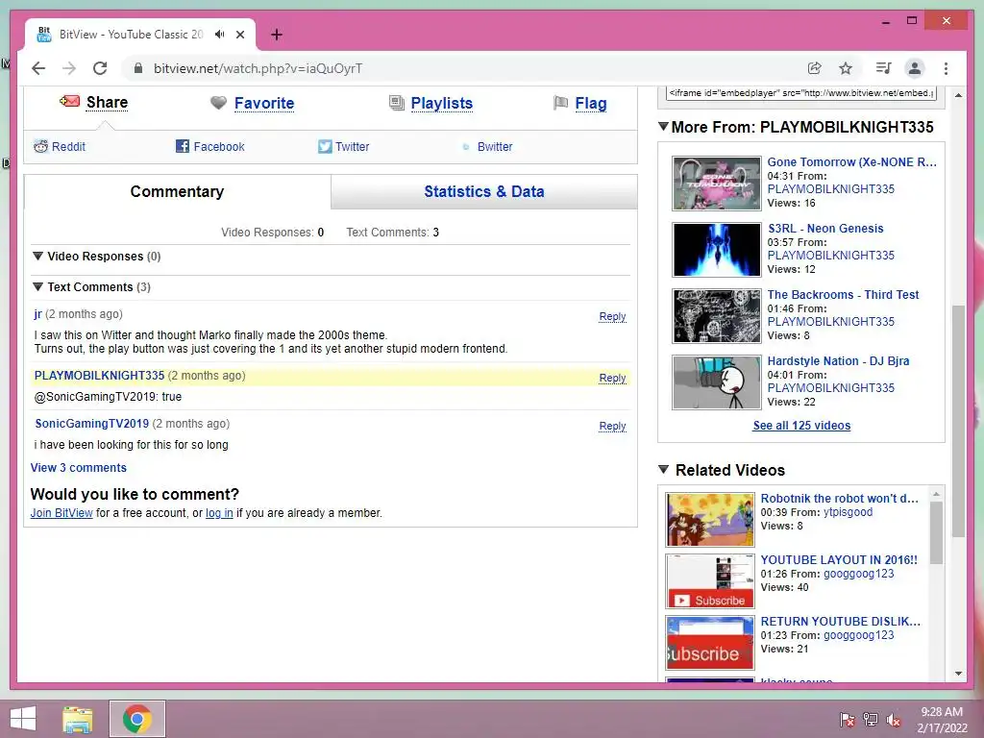Reload the BitView page
This screenshot has height=738, width=984.
click(100, 68)
